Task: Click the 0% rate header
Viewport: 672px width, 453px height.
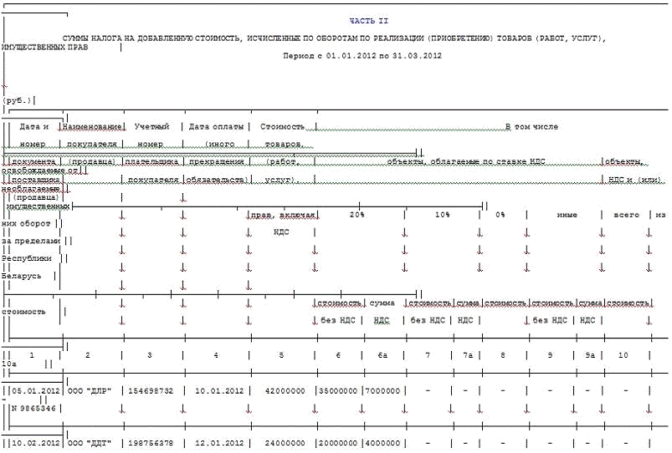Action: click(500, 215)
